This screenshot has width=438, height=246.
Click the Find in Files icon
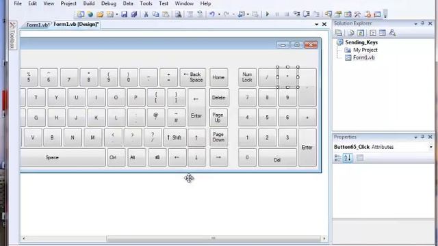coord(178,14)
